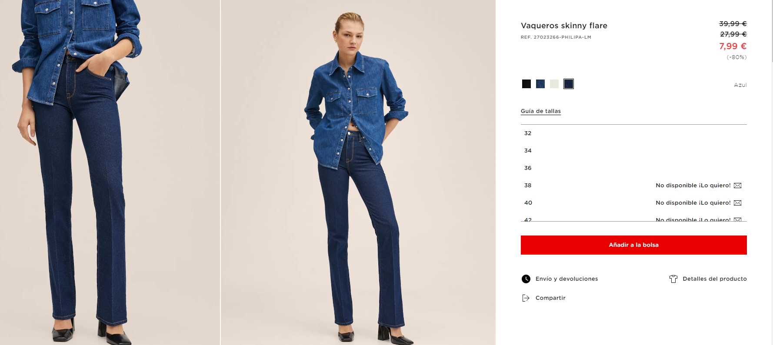Choose the selected dark navy swatch
Image resolution: width=773 pixels, height=345 pixels.
pyautogui.click(x=569, y=84)
